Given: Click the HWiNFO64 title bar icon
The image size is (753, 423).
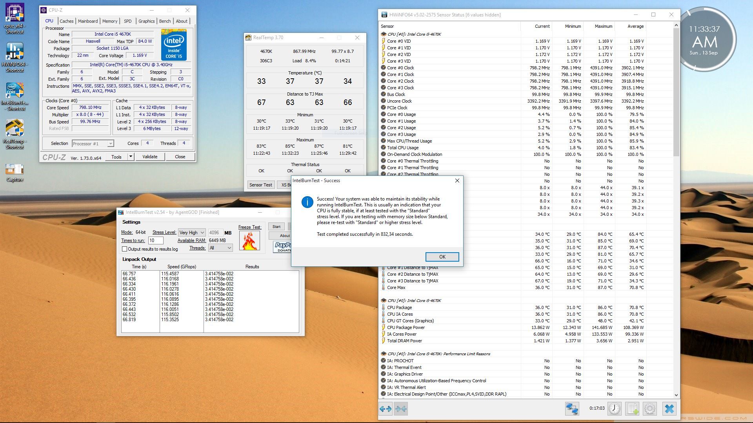Looking at the screenshot, I should click(384, 15).
